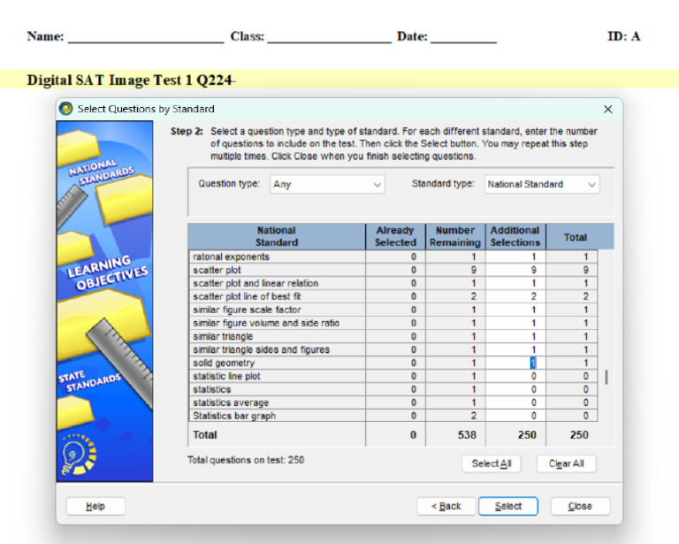Click the Additional Selections column header
This screenshot has width=679, height=544.
[515, 236]
